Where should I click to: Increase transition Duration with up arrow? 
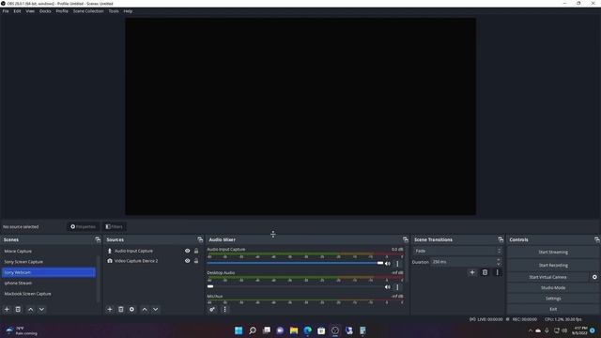499,260
